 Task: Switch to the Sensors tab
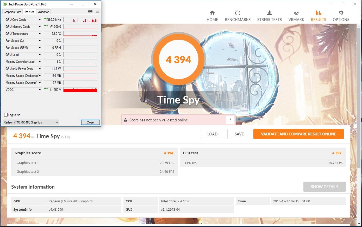point(29,11)
